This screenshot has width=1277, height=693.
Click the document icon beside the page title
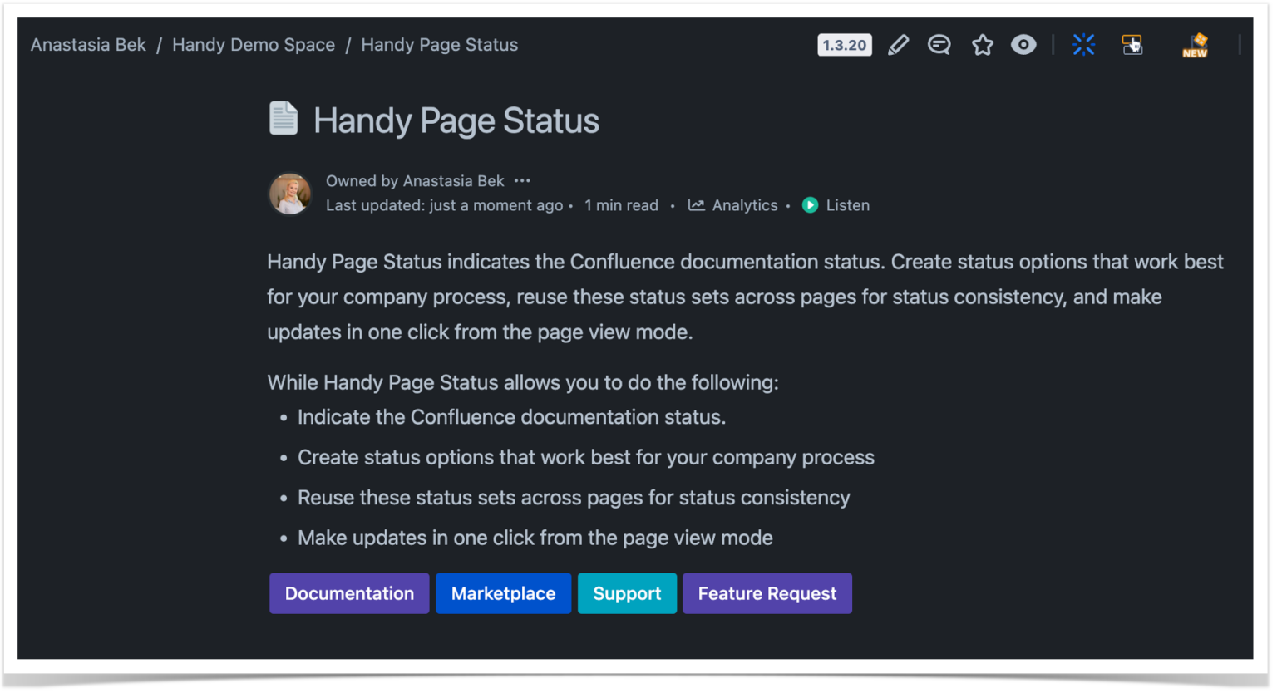click(x=283, y=118)
